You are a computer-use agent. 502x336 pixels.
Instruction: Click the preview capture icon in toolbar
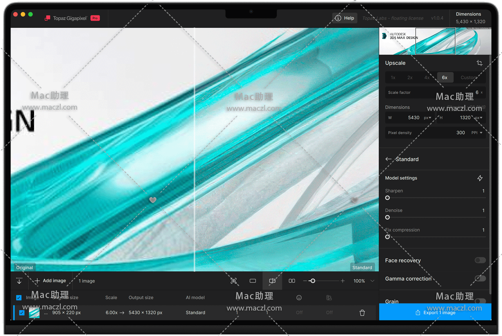click(x=234, y=281)
